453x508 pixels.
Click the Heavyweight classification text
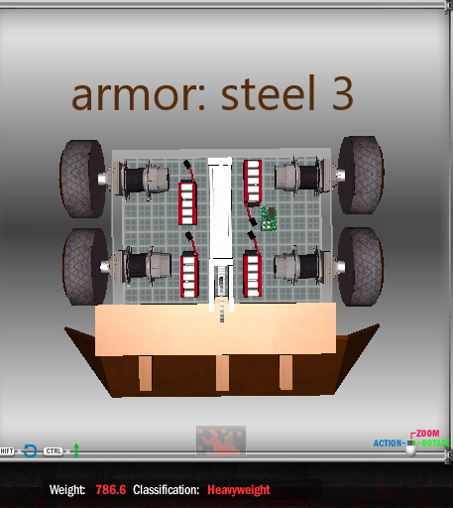click(239, 490)
